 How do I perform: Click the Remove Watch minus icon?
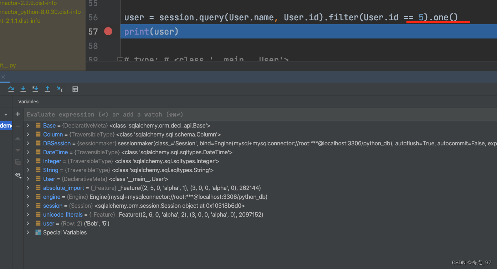pos(18,125)
